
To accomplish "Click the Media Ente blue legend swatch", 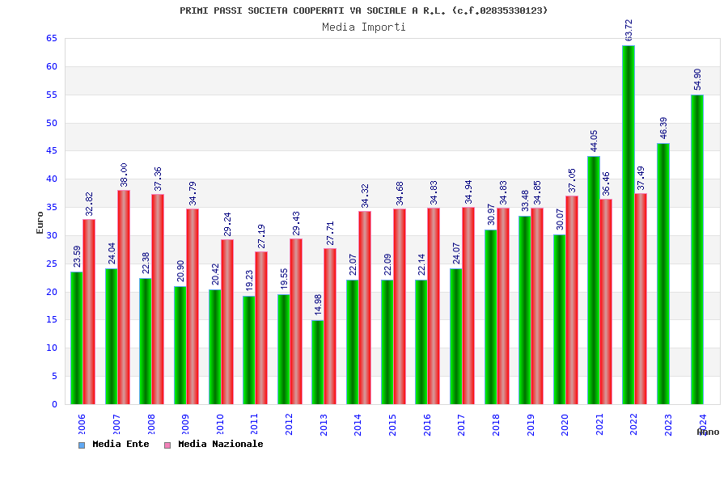I will tap(82, 445).
